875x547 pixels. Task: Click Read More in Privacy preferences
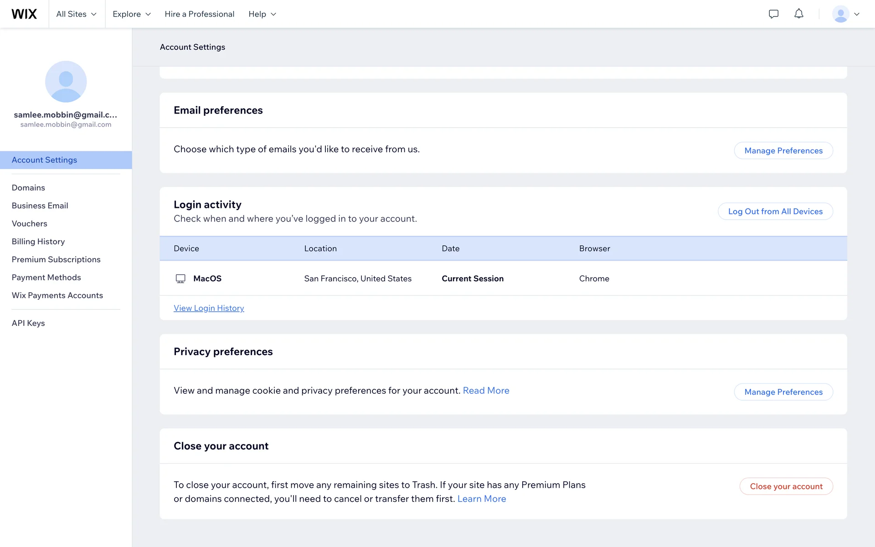[486, 391]
